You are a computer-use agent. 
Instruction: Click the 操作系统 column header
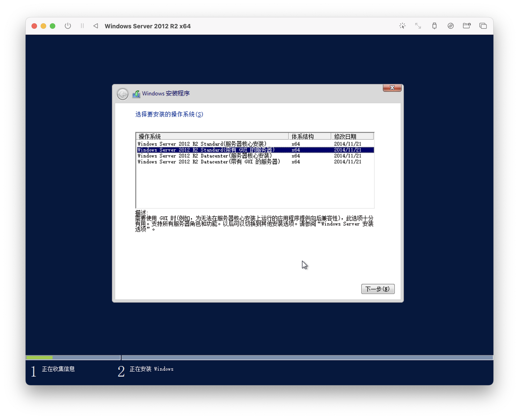[212, 136]
